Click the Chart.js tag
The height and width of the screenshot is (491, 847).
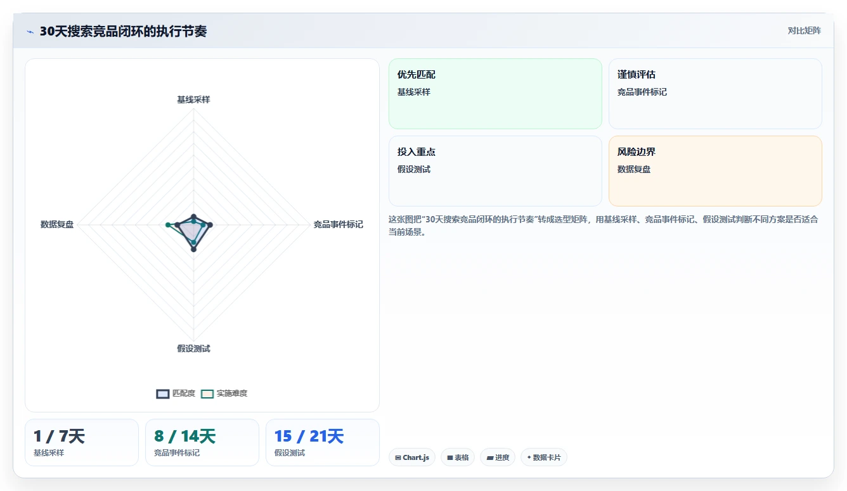tap(412, 457)
